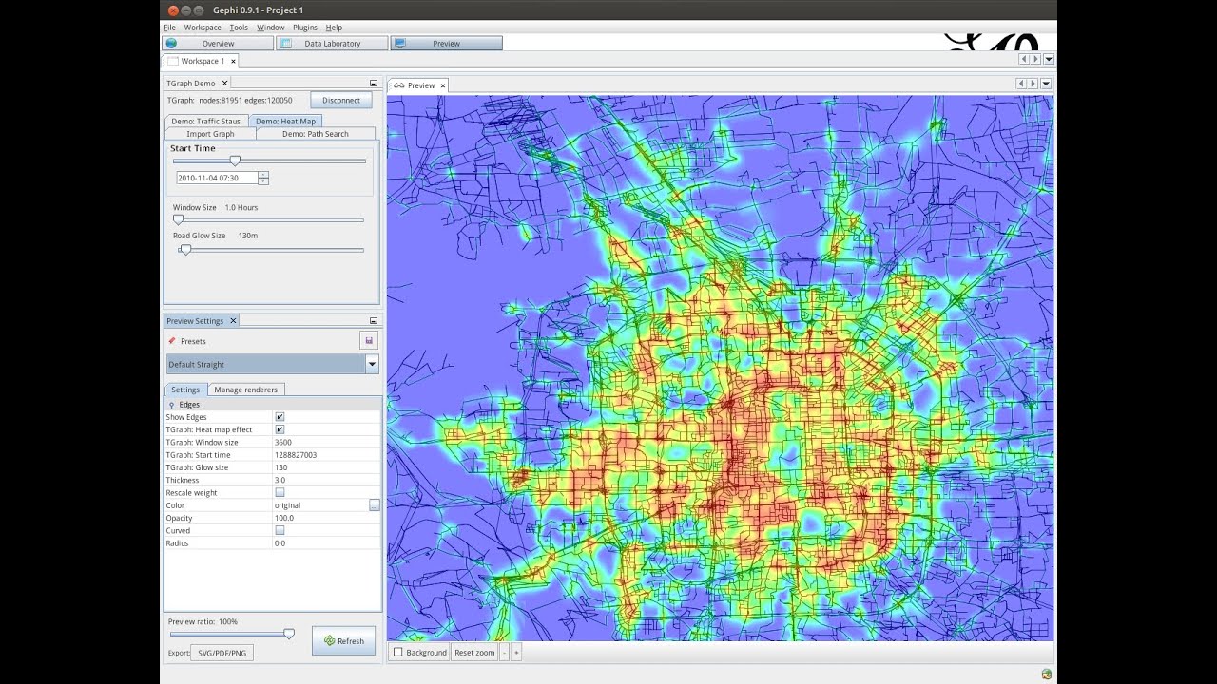Screen dimensions: 1217x684
Task: Click the Refresh button
Action: 343,640
